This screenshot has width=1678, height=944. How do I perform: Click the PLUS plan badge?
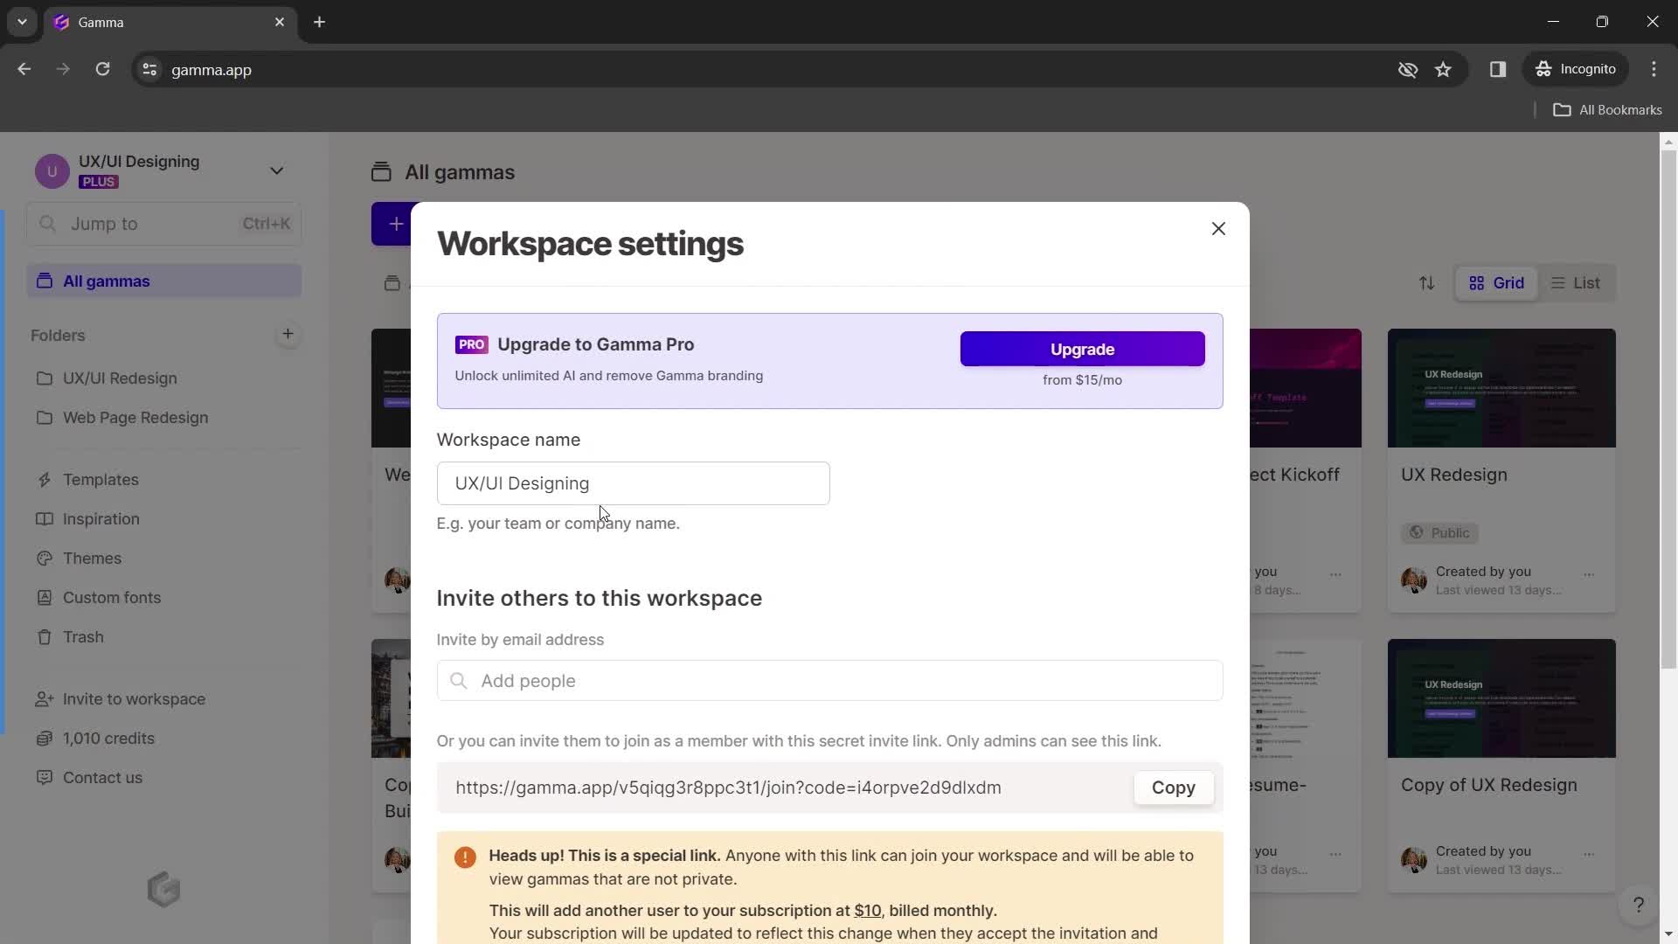coord(99,182)
